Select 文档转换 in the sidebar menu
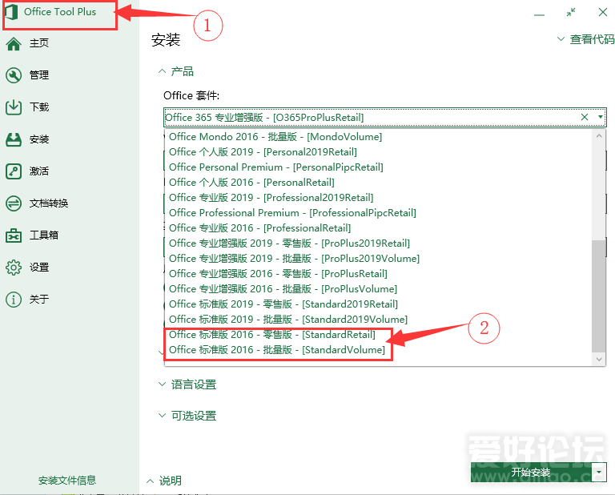The width and height of the screenshot is (615, 495). pos(49,203)
